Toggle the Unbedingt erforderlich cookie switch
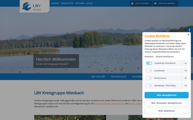Screen dimensions: 193x120 [x=149, y=63]
